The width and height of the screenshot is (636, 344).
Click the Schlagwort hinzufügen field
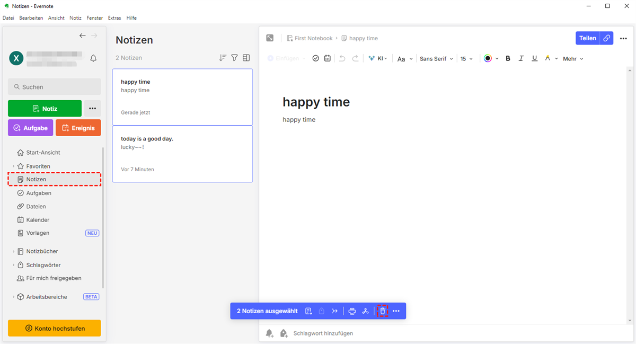[323, 333]
